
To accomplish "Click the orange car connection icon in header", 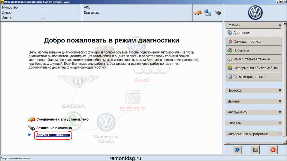I will click(x=198, y=13).
